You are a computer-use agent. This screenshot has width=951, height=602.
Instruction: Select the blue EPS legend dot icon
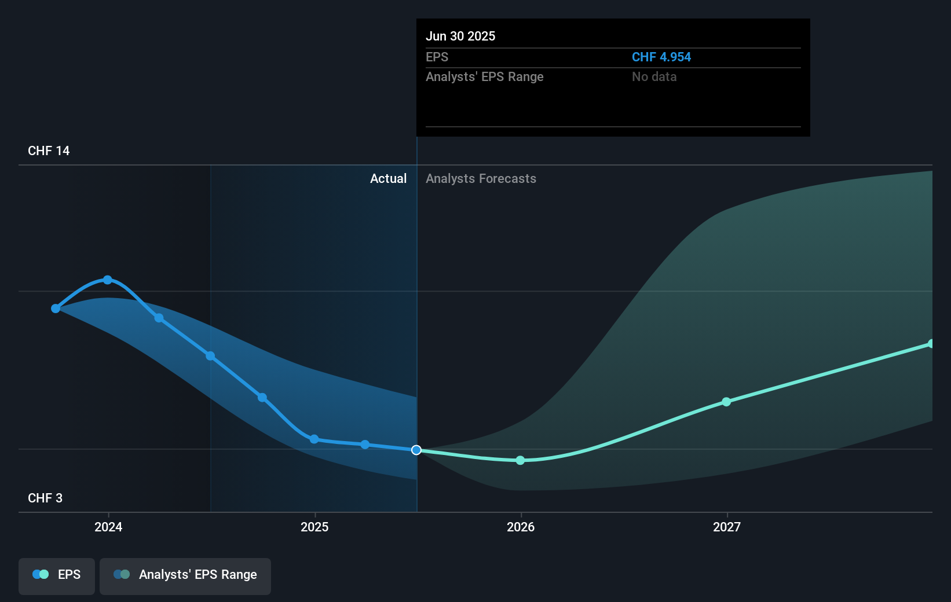coord(40,574)
